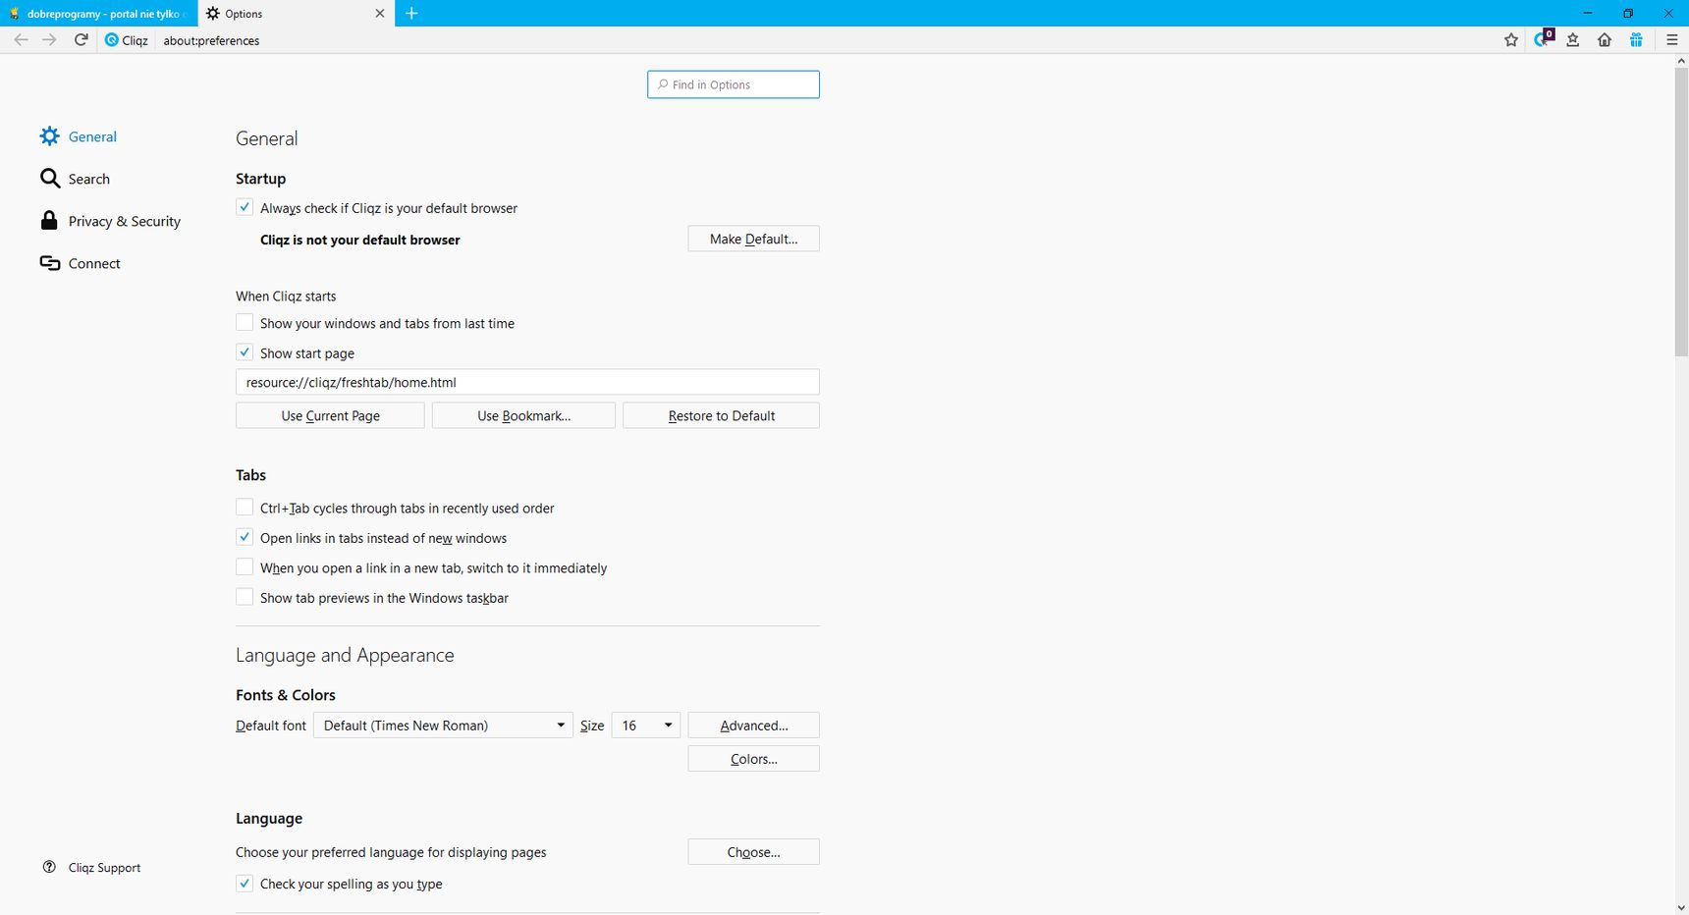This screenshot has height=915, width=1689.
Task: Click the scrollbar up arrow
Action: [x=1681, y=61]
